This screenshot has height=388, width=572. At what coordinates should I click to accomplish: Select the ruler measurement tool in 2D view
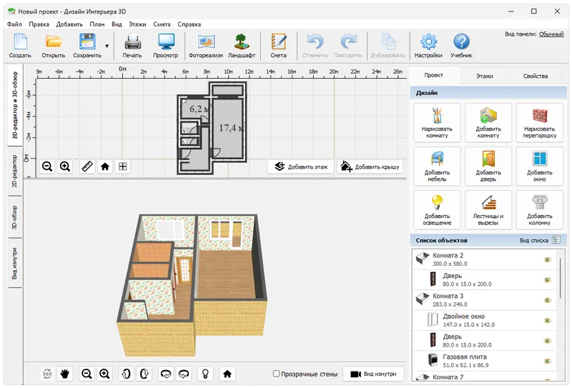pyautogui.click(x=87, y=166)
